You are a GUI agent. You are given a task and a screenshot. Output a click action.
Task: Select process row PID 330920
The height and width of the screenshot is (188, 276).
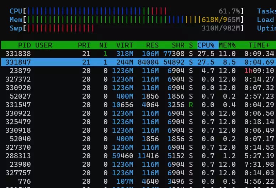[x=138, y=88]
